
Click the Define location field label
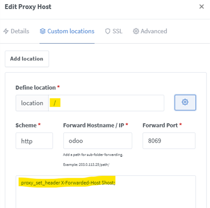tap(35, 88)
